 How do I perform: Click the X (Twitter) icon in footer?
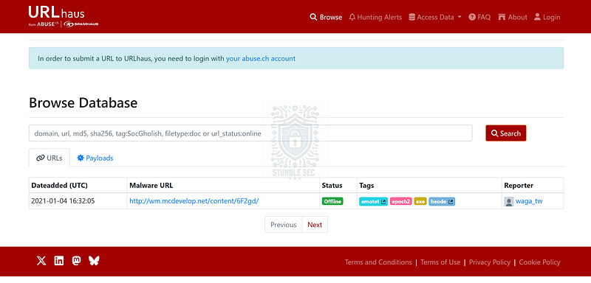(x=41, y=261)
